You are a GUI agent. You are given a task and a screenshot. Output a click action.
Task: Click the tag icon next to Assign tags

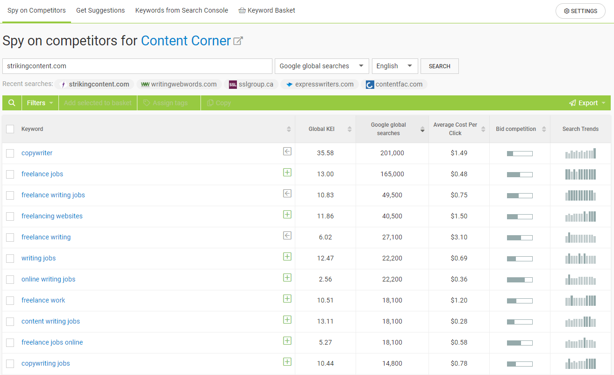coord(146,102)
